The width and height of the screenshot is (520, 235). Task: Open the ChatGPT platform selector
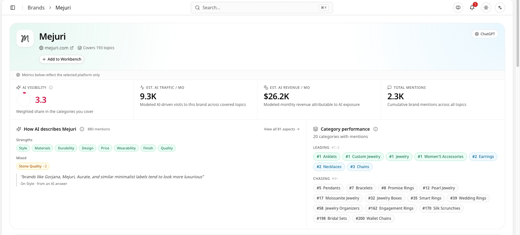click(485, 34)
